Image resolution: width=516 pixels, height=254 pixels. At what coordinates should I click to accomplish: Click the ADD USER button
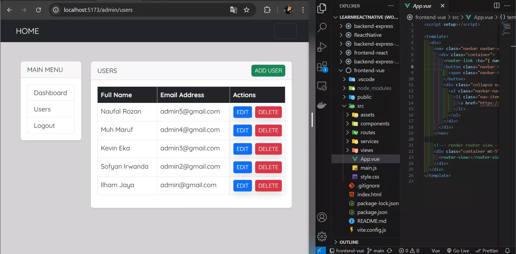(x=268, y=71)
